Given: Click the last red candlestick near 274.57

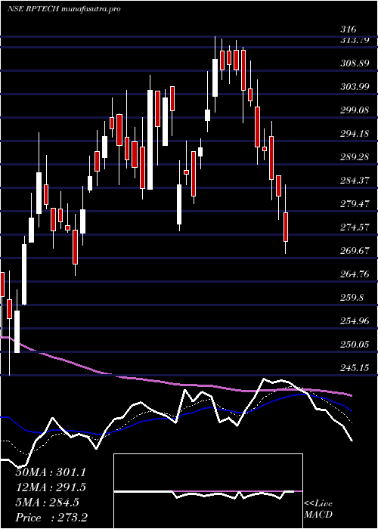Looking at the screenshot, I should point(286,227).
